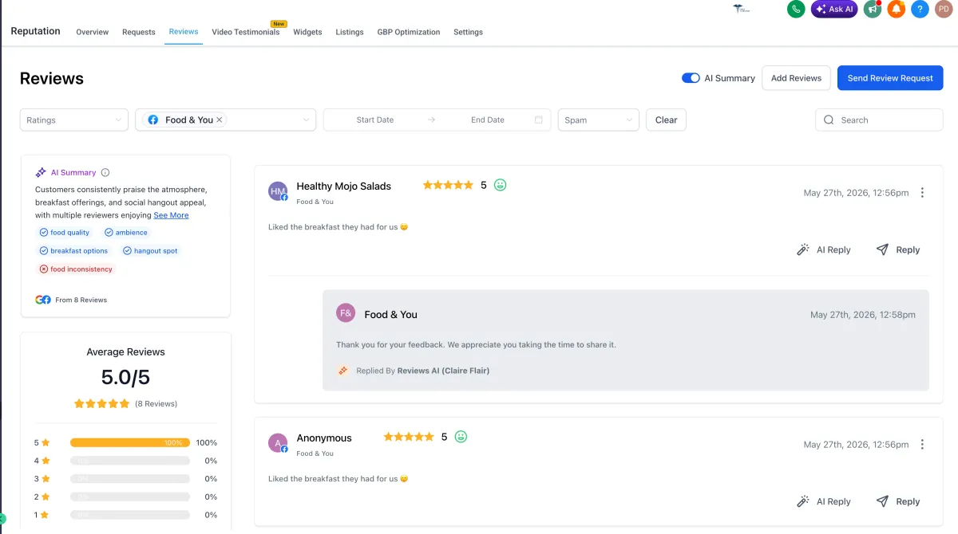Remove the Food & You filter chip
Image resolution: width=958 pixels, height=534 pixels.
click(220, 120)
